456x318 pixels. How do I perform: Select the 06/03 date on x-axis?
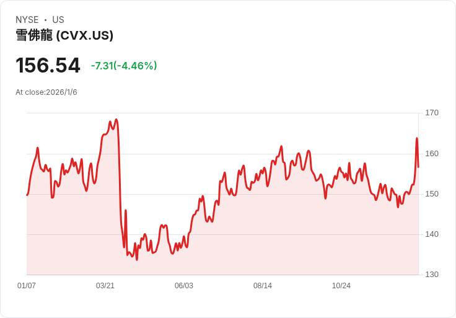pyautogui.click(x=184, y=285)
